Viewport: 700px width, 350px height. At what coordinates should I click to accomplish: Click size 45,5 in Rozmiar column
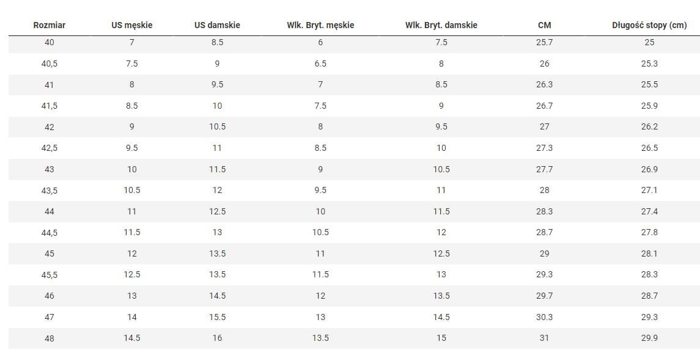(50, 275)
